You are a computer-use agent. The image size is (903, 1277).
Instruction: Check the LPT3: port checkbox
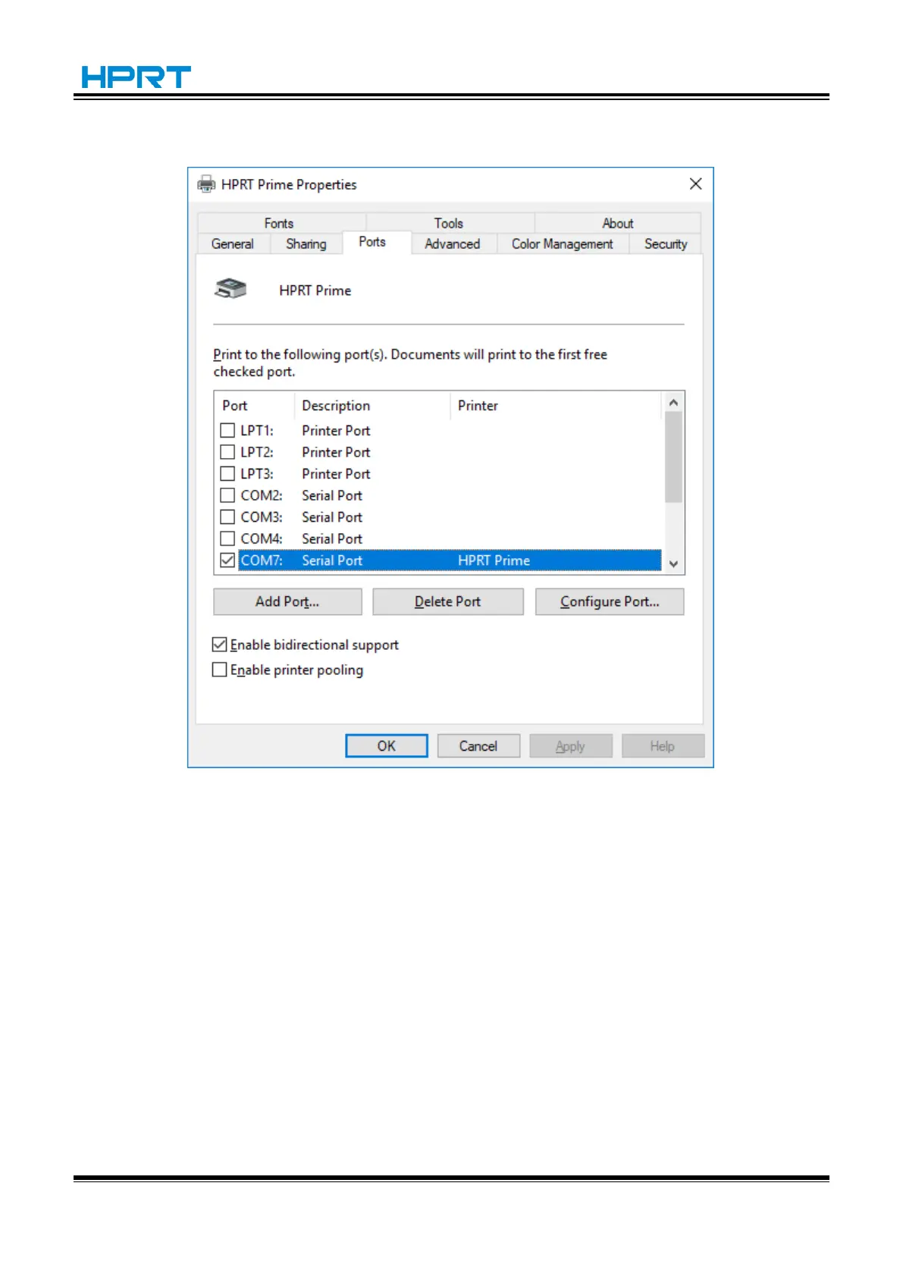coord(227,473)
